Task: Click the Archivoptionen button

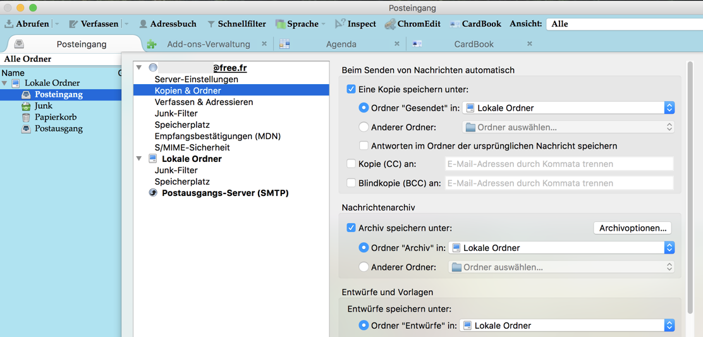Action: tap(632, 228)
